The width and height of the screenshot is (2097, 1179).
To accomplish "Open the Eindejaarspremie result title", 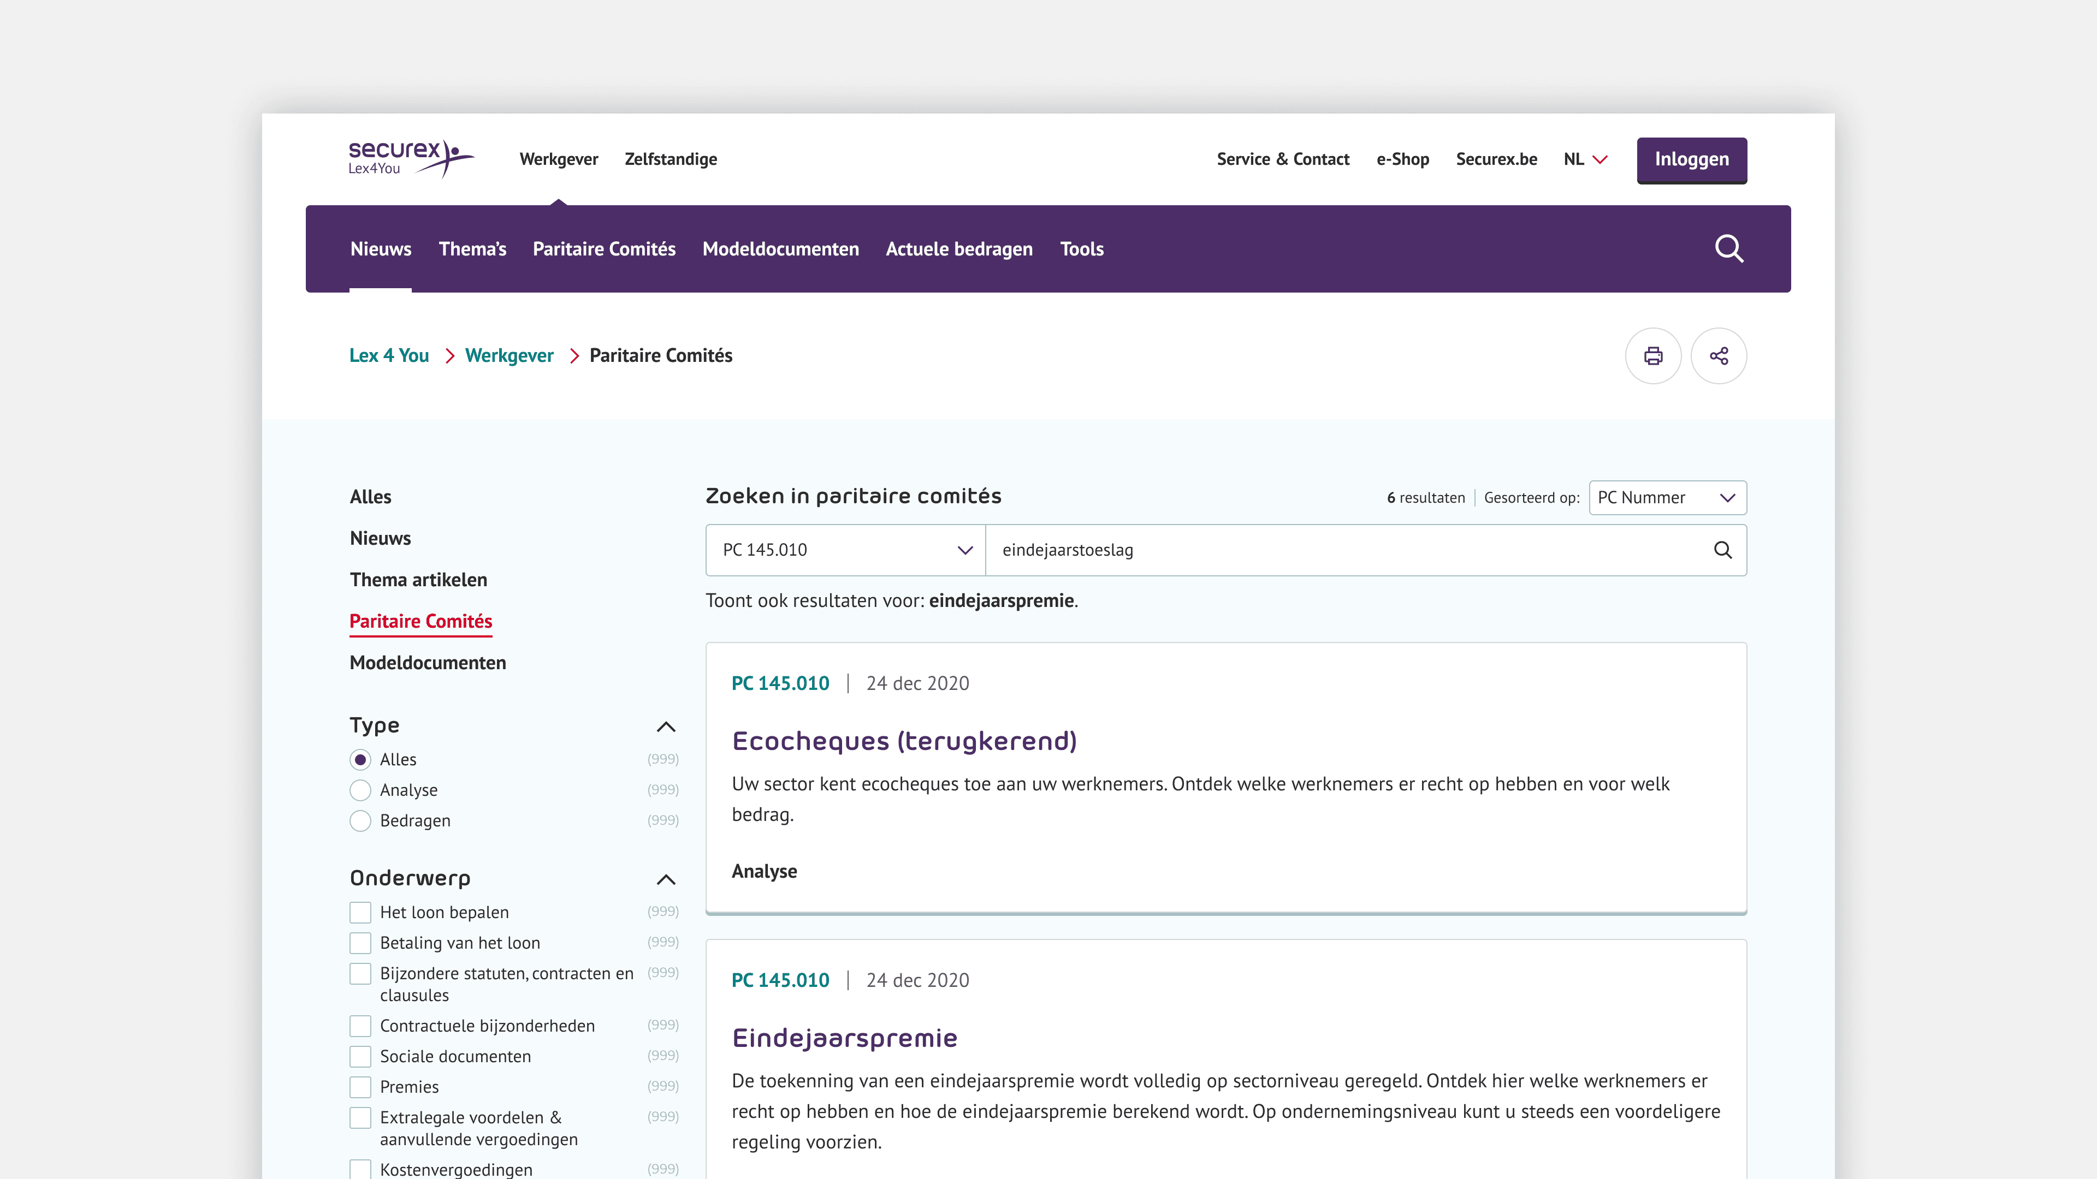I will [x=844, y=1038].
